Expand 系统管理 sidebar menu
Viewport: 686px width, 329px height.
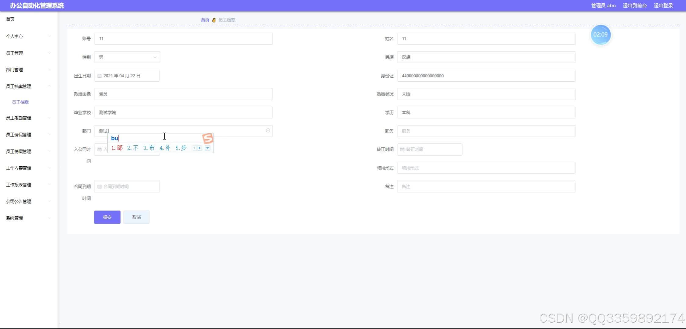click(x=28, y=218)
